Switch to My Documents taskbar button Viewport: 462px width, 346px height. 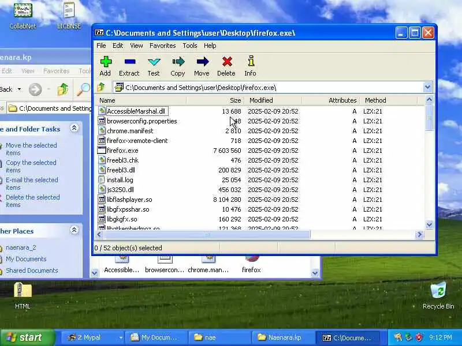click(156, 337)
